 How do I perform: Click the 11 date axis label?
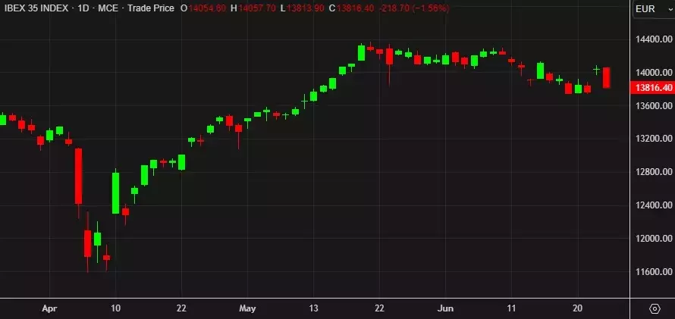coord(511,308)
